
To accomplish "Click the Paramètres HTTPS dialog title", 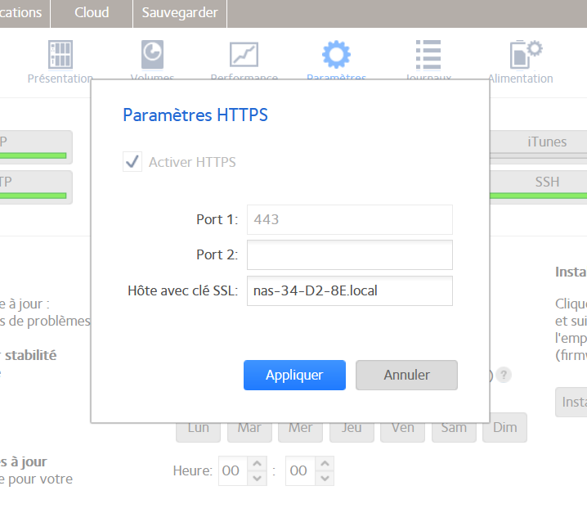I will [x=195, y=115].
